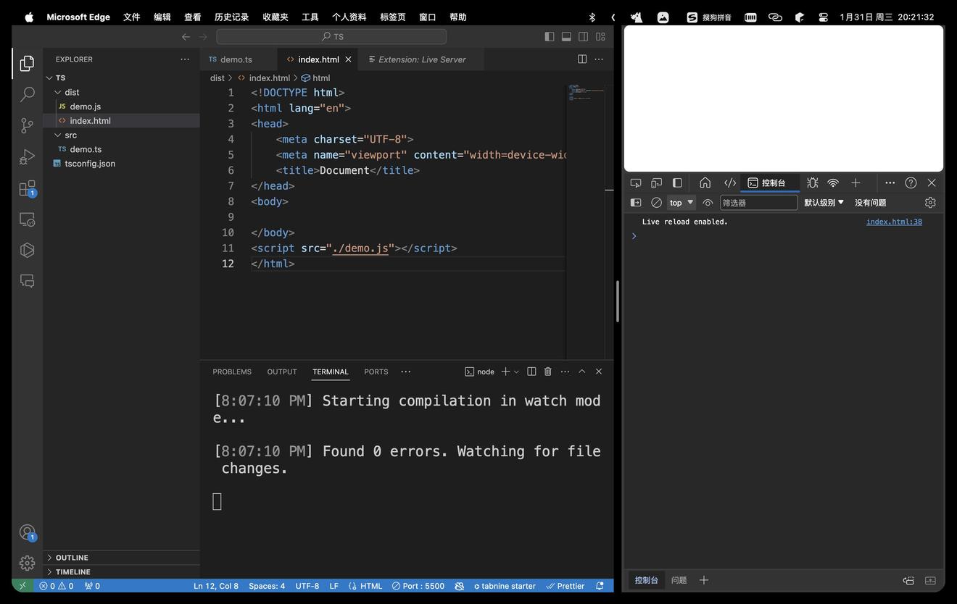Open the Run and Debug view
The image size is (957, 604).
[x=27, y=157]
